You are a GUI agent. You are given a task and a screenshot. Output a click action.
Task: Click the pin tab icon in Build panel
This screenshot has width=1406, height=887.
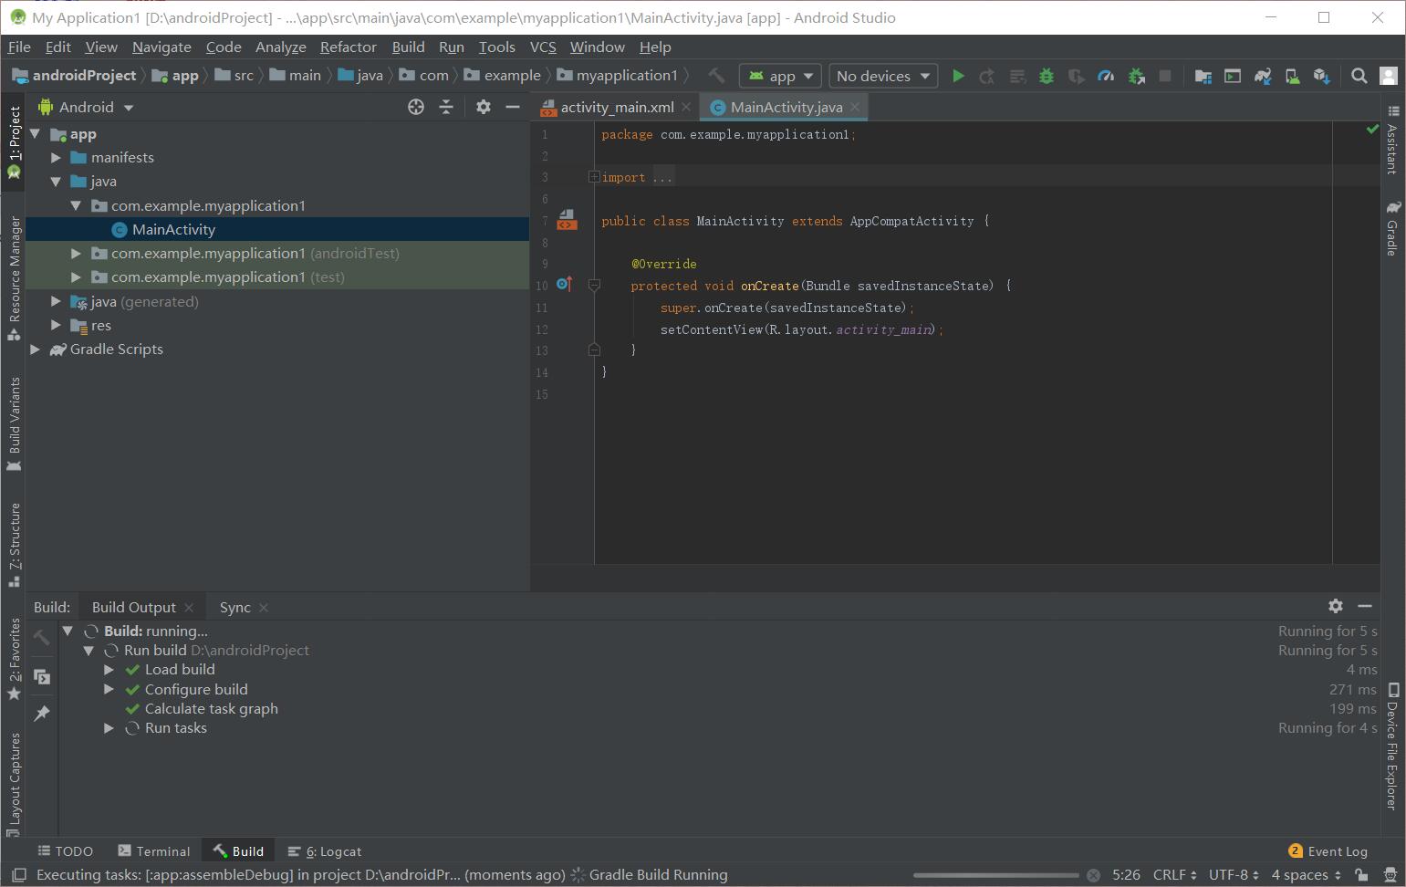pos(42,713)
